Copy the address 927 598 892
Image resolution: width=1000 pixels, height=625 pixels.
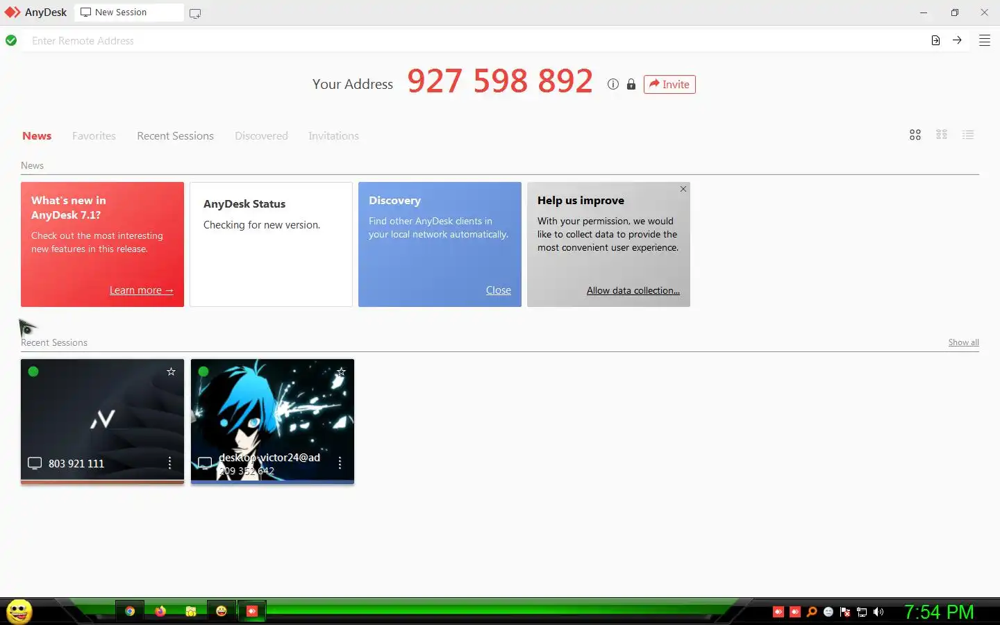point(500,81)
